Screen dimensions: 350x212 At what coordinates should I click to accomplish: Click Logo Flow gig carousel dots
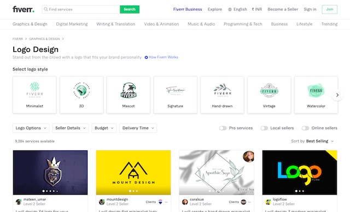coord(300,191)
